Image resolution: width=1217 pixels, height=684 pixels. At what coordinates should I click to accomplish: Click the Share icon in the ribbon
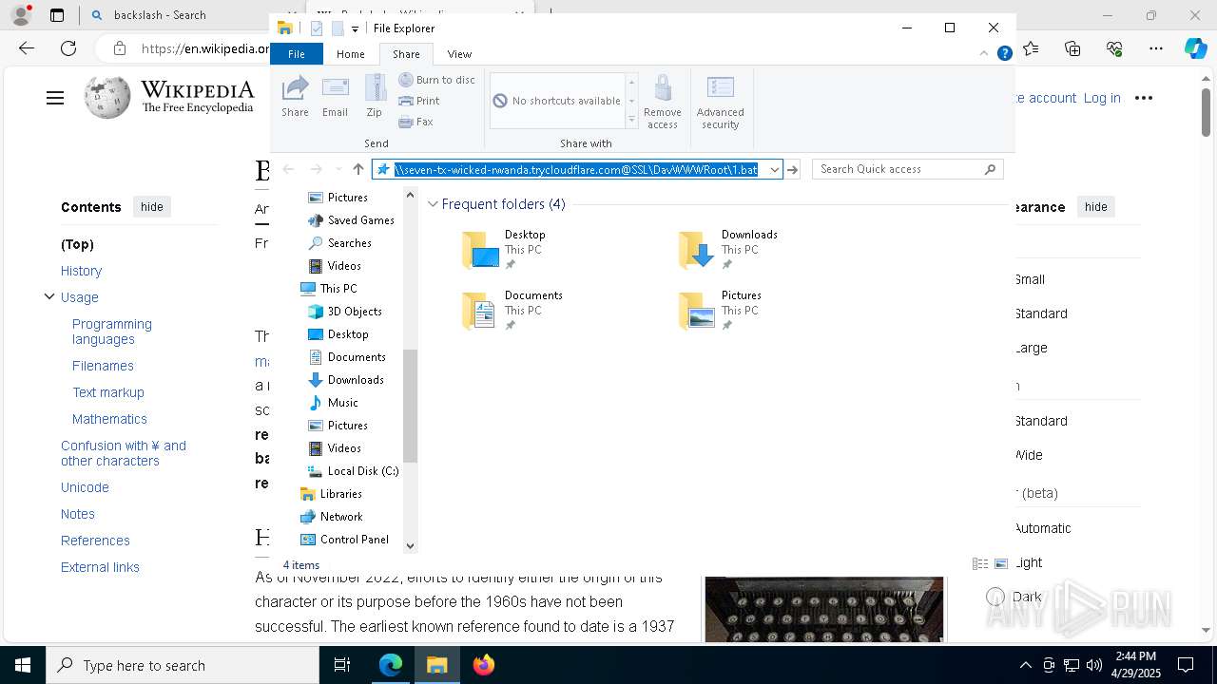[x=295, y=96]
